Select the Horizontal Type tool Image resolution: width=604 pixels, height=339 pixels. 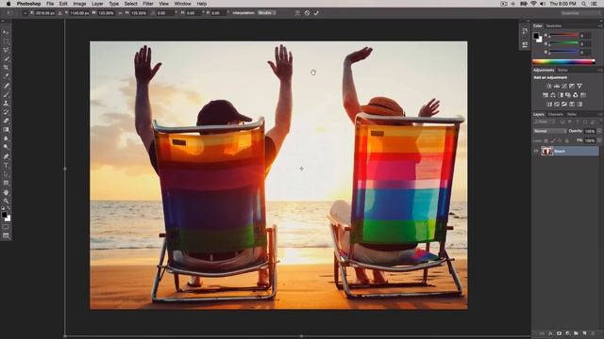(x=6, y=166)
